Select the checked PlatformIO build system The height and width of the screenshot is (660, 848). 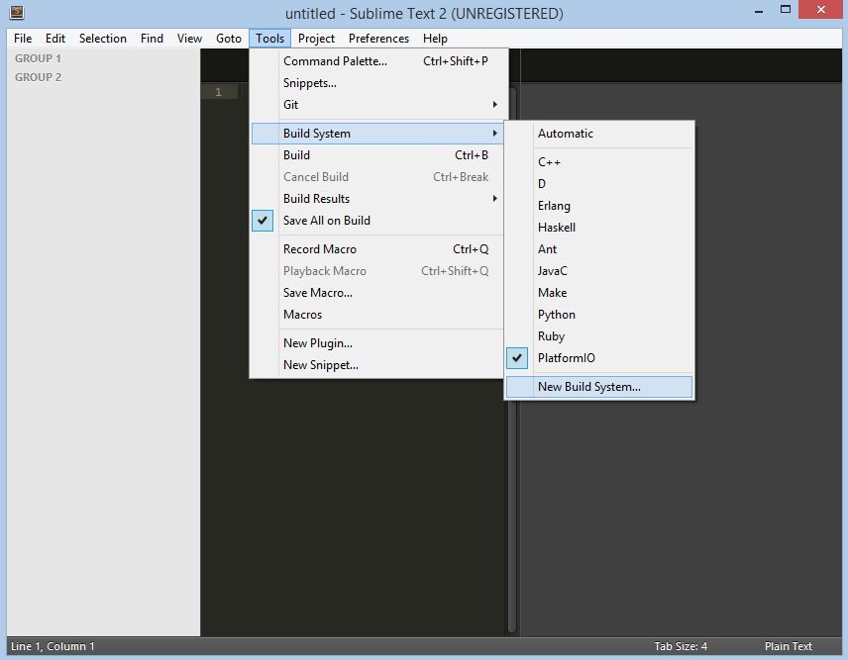[x=599, y=358]
